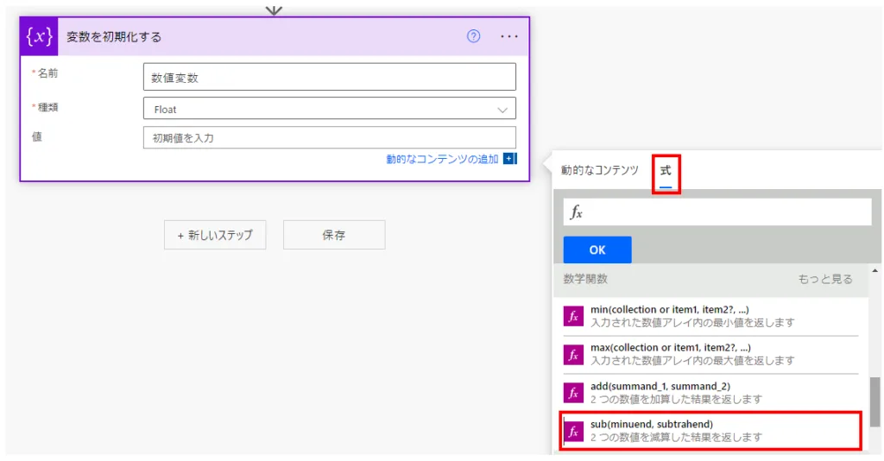Switch to the 動的なコンテンツ tab
This screenshot has width=884, height=461.
[599, 170]
